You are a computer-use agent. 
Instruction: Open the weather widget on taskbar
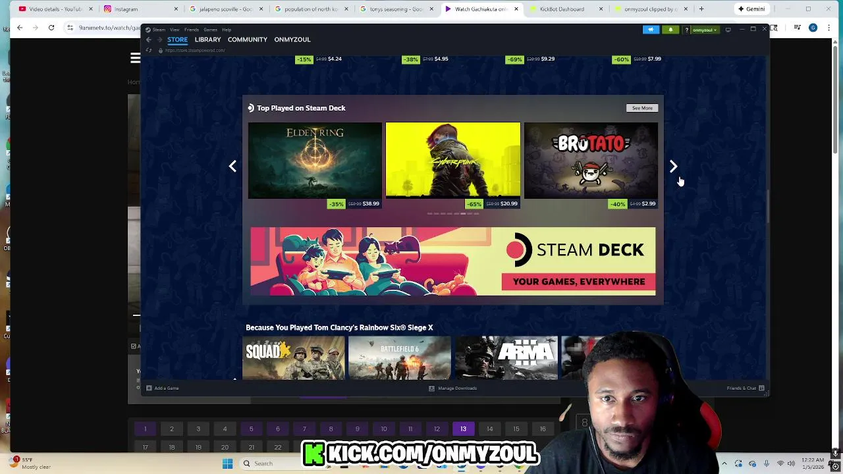point(30,463)
